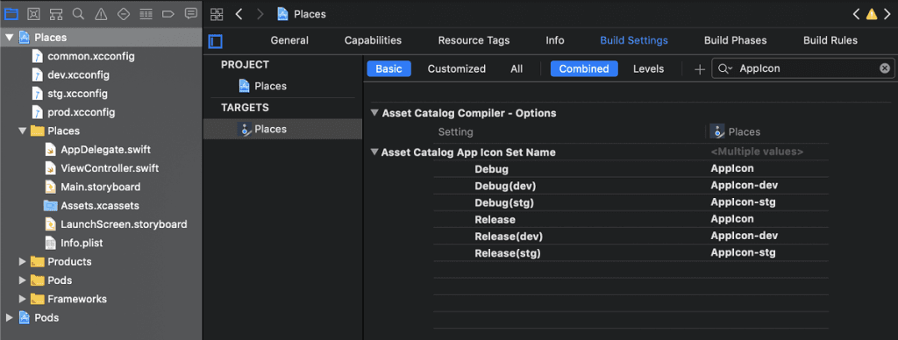Show Customized build settings filter
The image size is (898, 340).
[x=456, y=68]
